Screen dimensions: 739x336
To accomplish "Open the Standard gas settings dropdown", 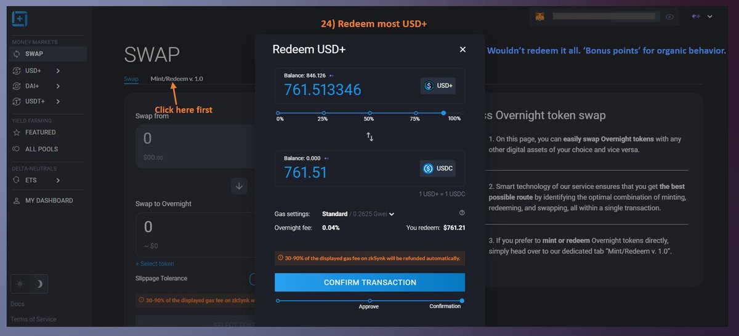I will click(358, 214).
